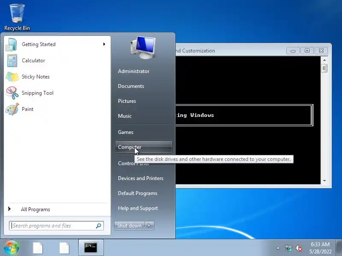Click the Windows Start orb
The height and width of the screenshot is (256, 342).
tap(12, 247)
